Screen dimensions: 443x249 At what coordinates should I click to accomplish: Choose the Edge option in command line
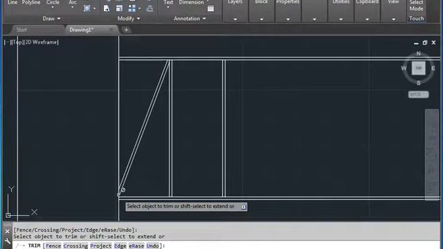(120, 246)
